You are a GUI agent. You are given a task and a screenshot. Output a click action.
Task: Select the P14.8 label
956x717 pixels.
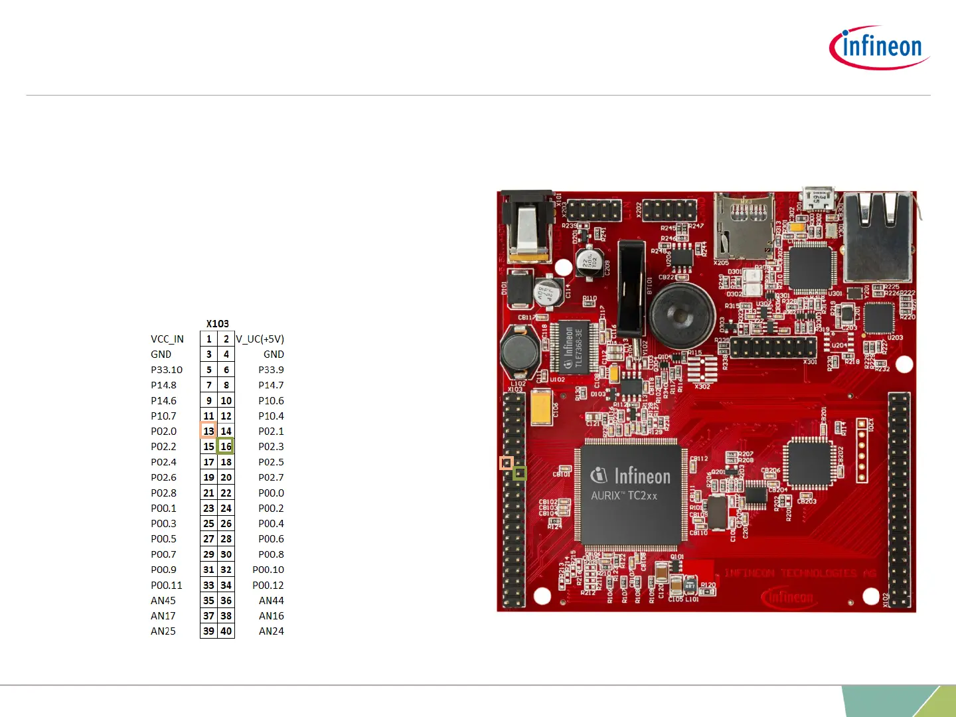tap(163, 385)
